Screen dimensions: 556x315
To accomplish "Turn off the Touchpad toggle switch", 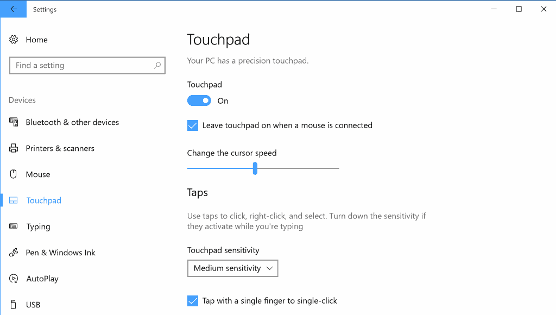I will [x=199, y=100].
